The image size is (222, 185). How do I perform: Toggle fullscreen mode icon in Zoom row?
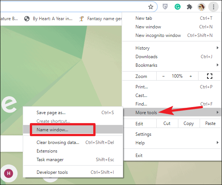210,76
